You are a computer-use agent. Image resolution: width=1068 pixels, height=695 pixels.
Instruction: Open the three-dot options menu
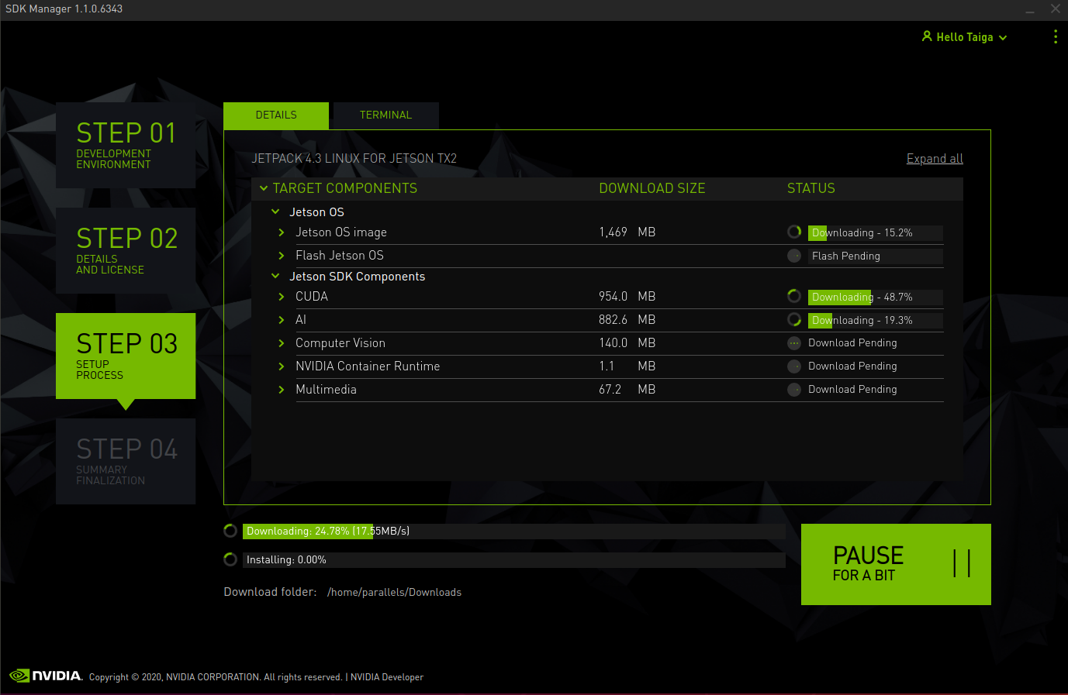point(1056,37)
